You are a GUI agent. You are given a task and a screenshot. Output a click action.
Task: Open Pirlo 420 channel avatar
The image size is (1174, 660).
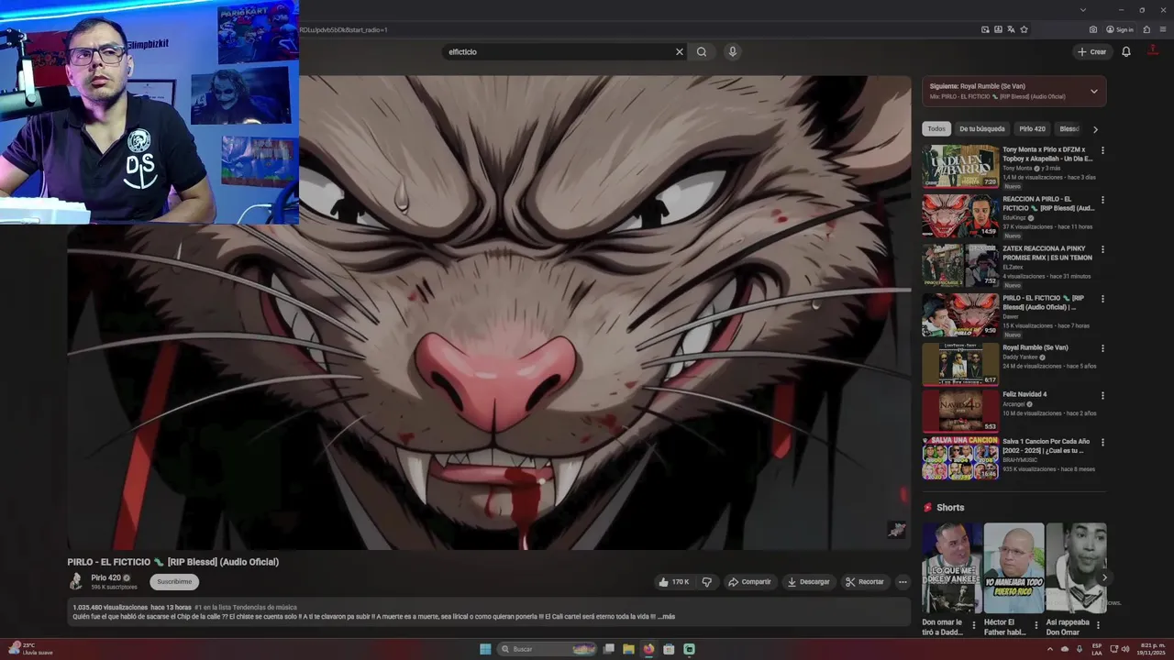(76, 581)
